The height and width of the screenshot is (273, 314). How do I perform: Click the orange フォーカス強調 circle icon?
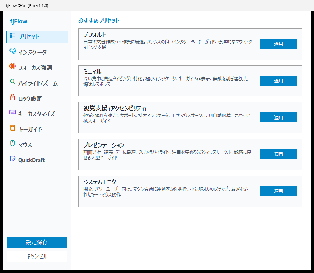point(12,66)
